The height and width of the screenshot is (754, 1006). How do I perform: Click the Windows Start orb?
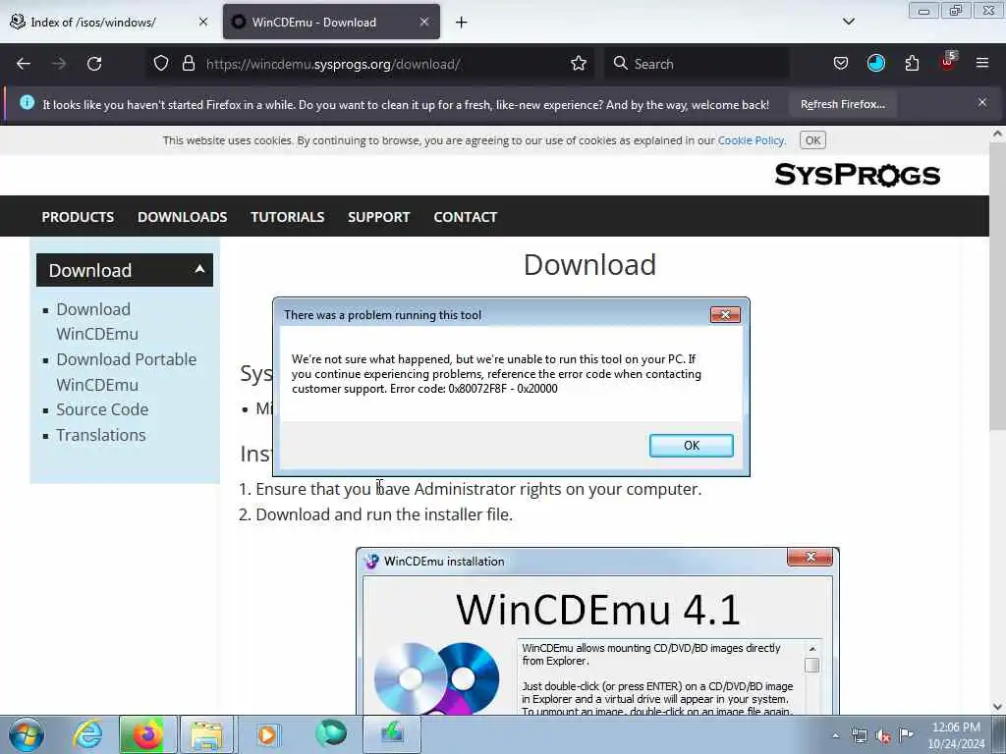pyautogui.click(x=27, y=734)
